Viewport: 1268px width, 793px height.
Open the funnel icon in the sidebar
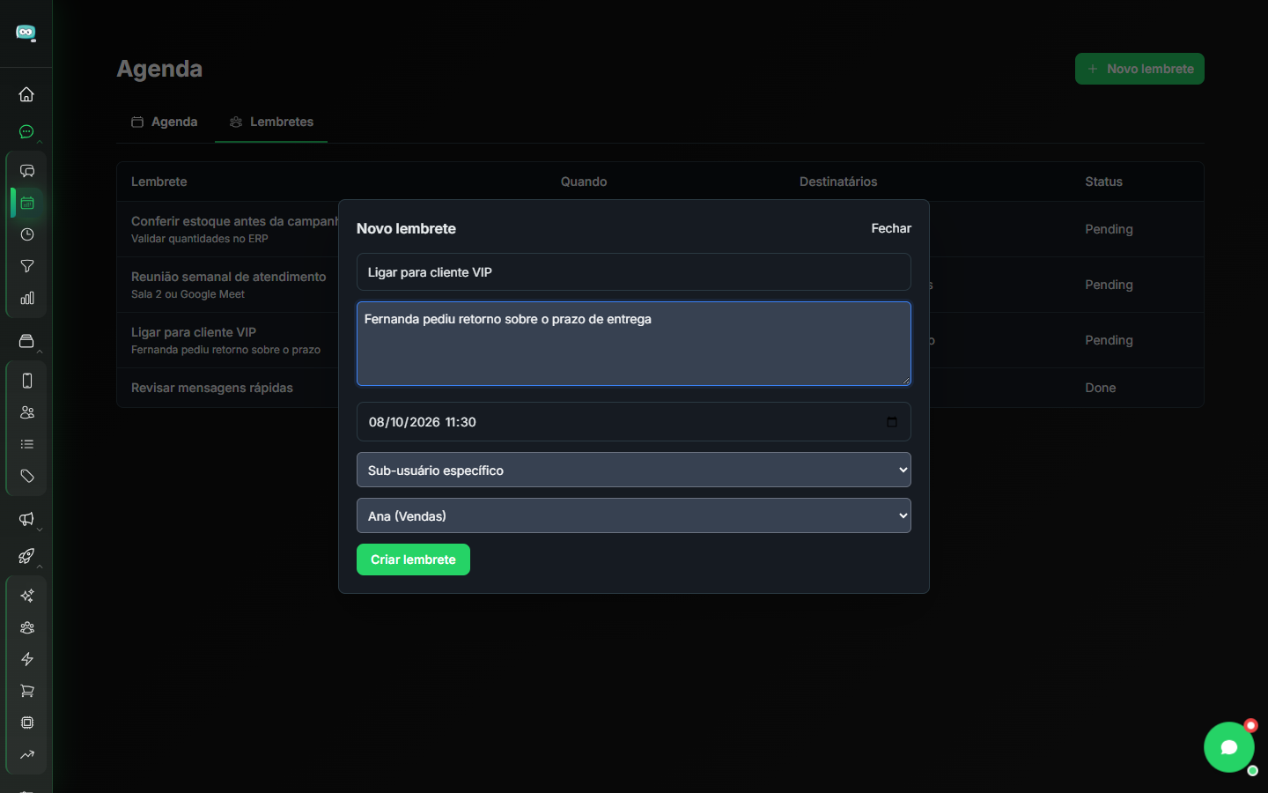click(x=27, y=266)
